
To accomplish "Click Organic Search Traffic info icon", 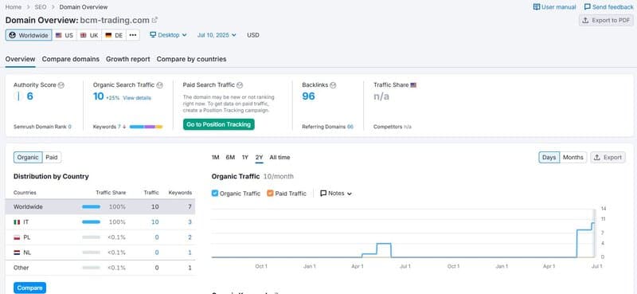I will [160, 85].
